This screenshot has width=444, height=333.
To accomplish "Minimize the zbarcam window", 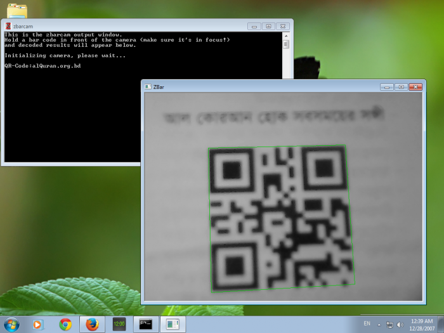I will (254, 27).
